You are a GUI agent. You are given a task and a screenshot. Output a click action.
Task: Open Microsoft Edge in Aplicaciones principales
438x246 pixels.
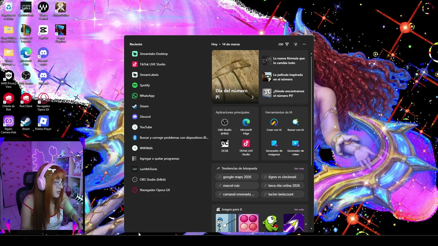pos(246,126)
